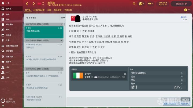Collapse the 2018年9月3日 message group
Viewport: 193px width, 108px height.
pyautogui.click(x=62, y=40)
